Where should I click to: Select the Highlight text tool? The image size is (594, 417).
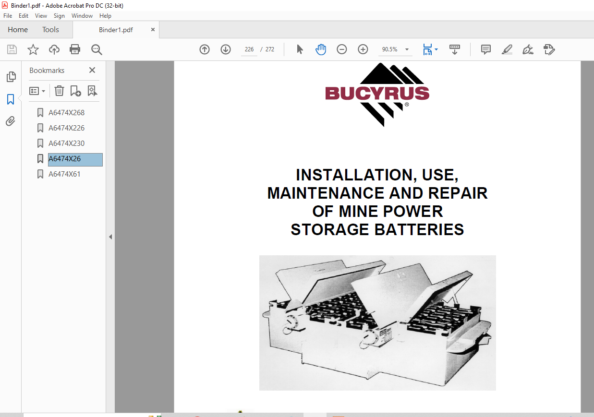point(507,49)
